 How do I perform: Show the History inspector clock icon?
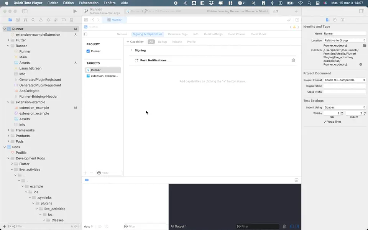click(335, 20)
